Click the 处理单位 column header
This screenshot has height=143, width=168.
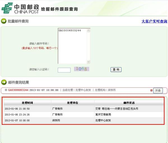coord(73,103)
